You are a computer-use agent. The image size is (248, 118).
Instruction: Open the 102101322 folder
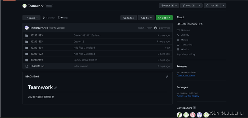click(37, 54)
